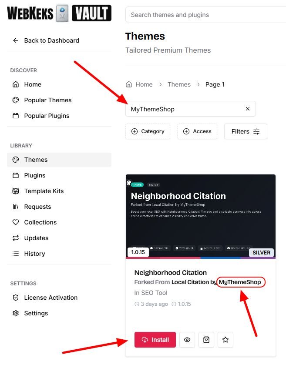Click the Requests icon in sidebar
This screenshot has height=368, width=286.
tap(16, 207)
